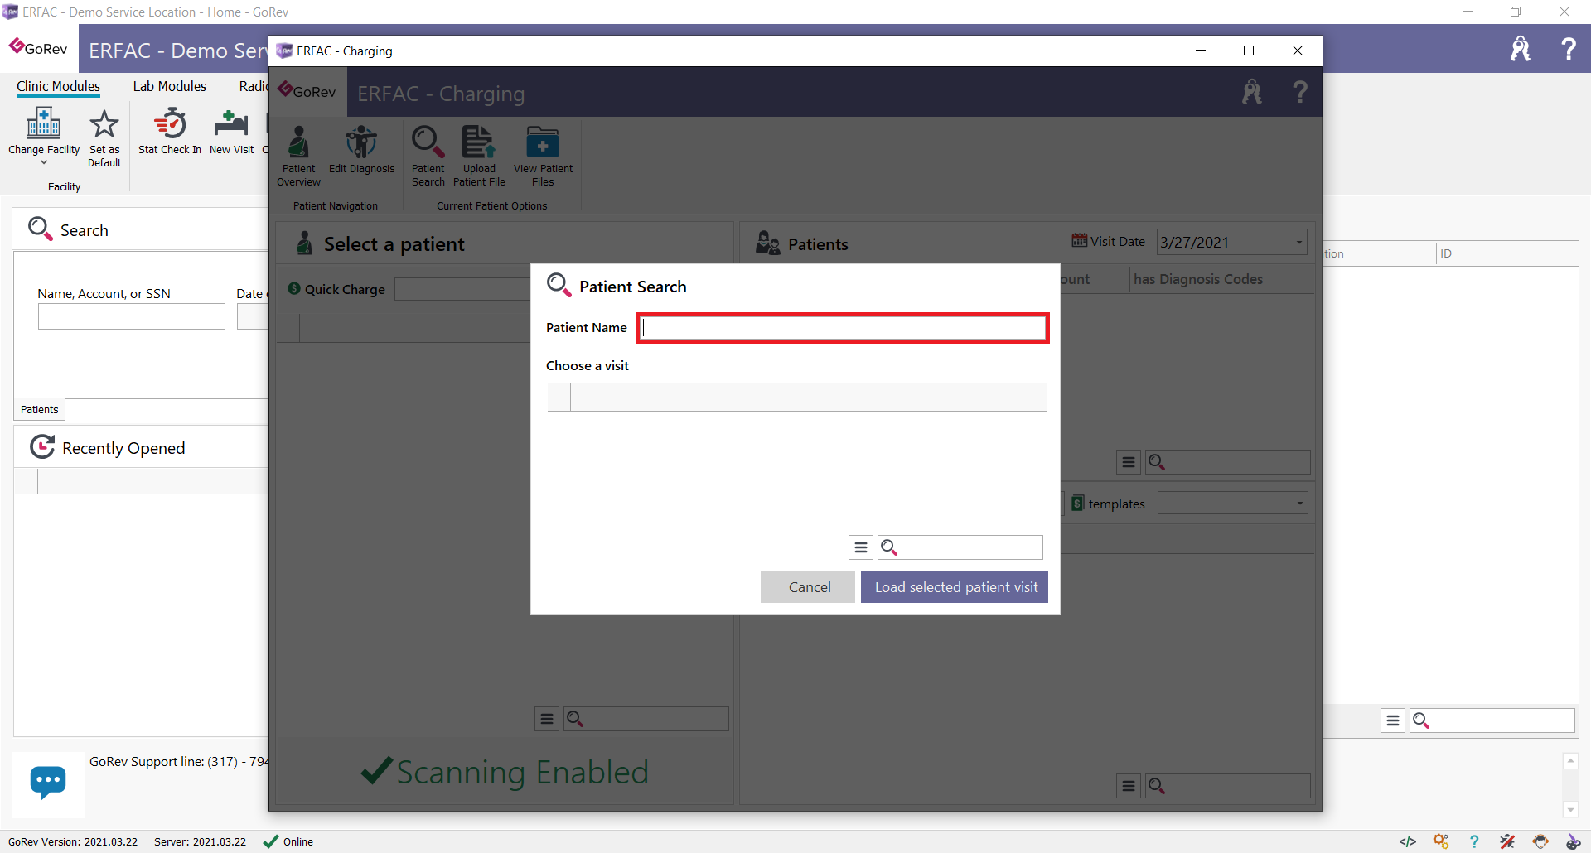Switch to Lab Modules tab

pos(170,86)
